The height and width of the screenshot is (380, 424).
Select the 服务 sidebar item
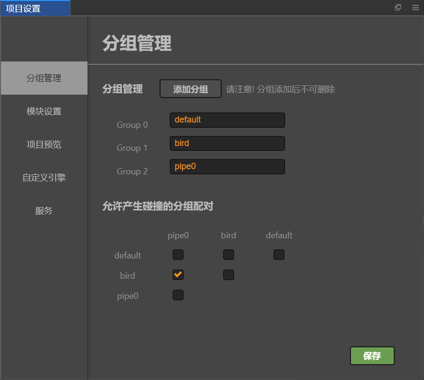[44, 210]
